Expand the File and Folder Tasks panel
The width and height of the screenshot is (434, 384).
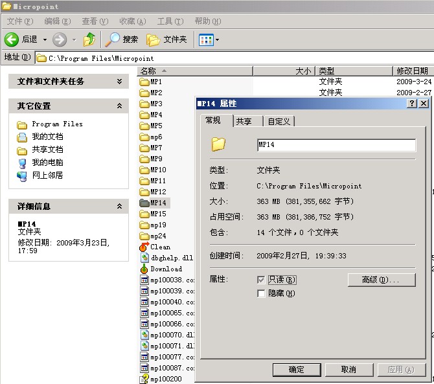pyautogui.click(x=119, y=82)
